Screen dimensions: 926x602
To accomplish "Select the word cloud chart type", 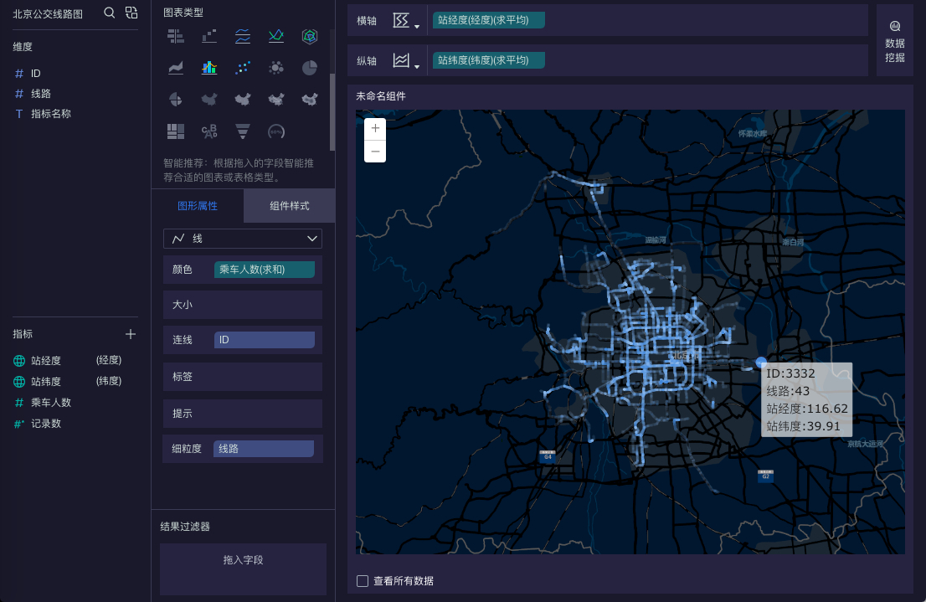I will click(x=209, y=131).
